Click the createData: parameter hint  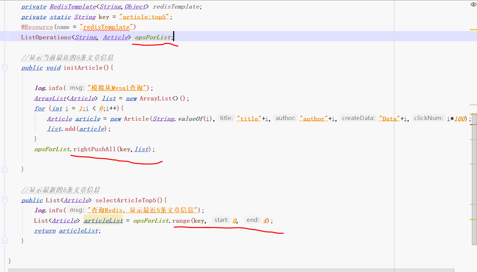pyautogui.click(x=358, y=118)
